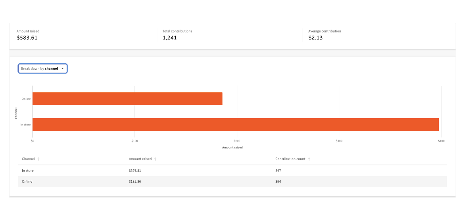The height and width of the screenshot is (201, 461).
Task: Click sort arrow beside Channel column header
Action: point(38,159)
